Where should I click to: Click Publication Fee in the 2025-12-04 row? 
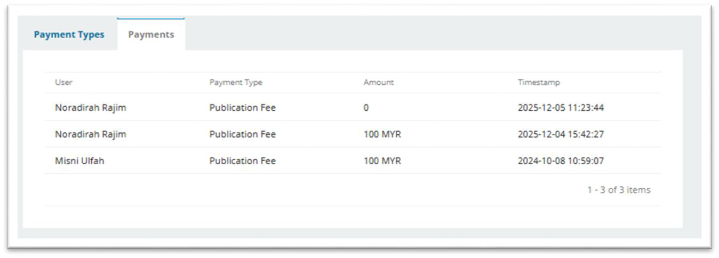click(242, 134)
